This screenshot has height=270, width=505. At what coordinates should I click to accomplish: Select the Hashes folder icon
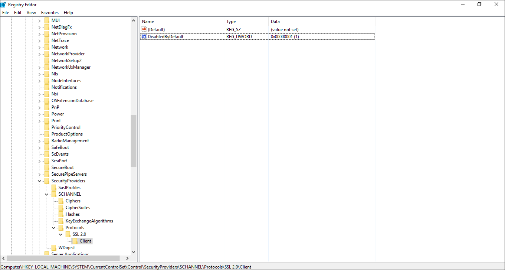pyautogui.click(x=62, y=214)
